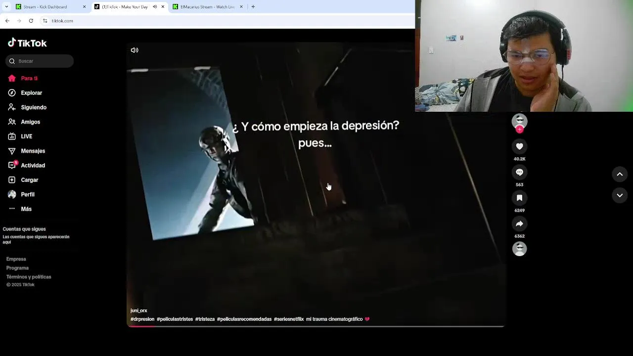Save video with bookmark icon

[519, 198]
